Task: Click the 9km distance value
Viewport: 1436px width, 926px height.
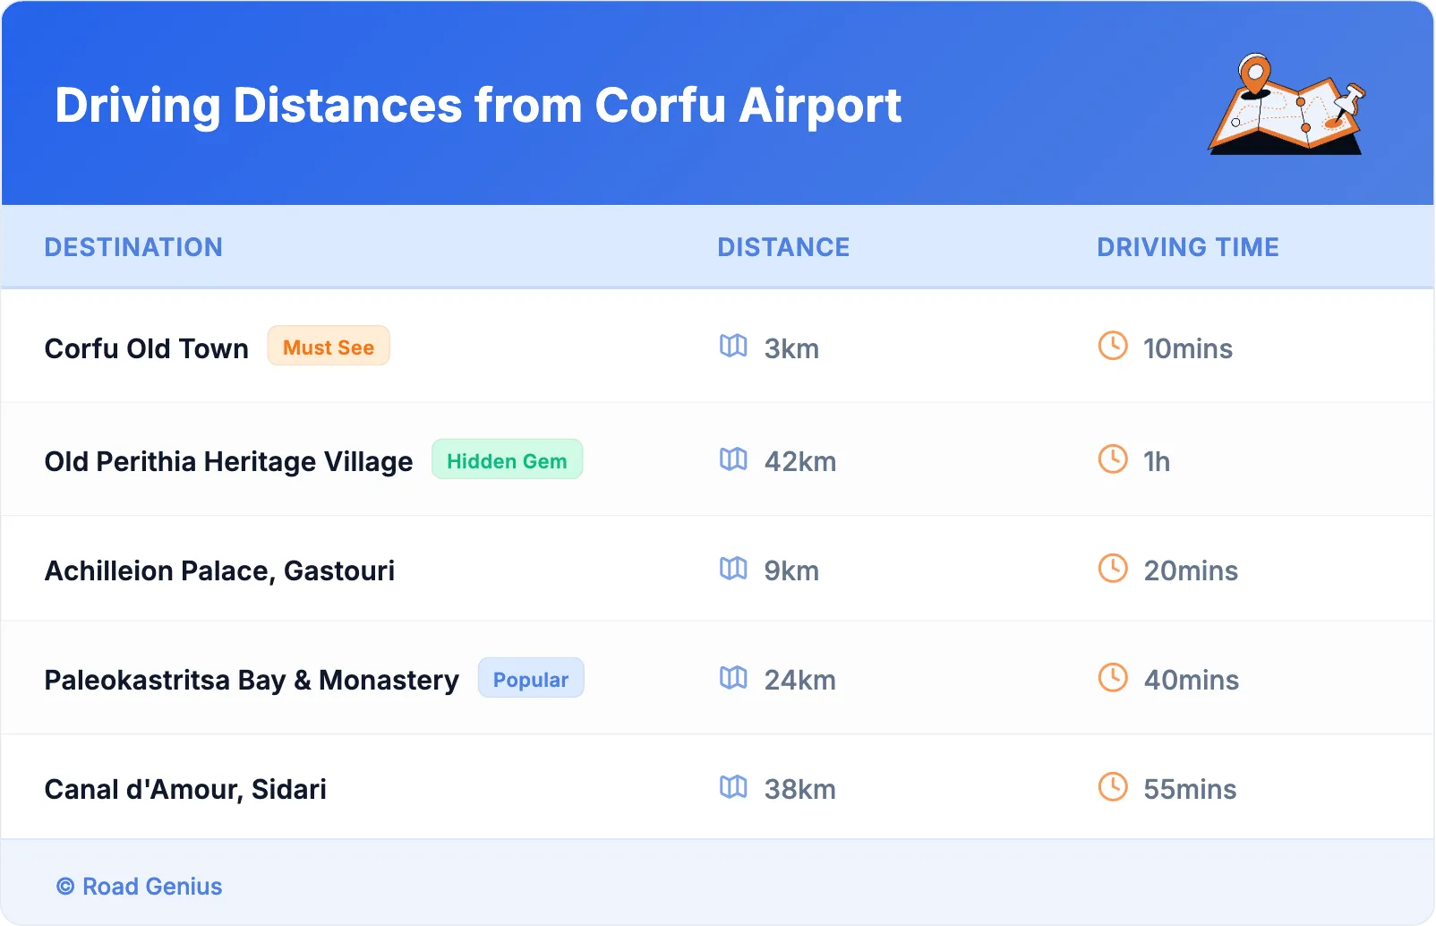Action: [791, 570]
